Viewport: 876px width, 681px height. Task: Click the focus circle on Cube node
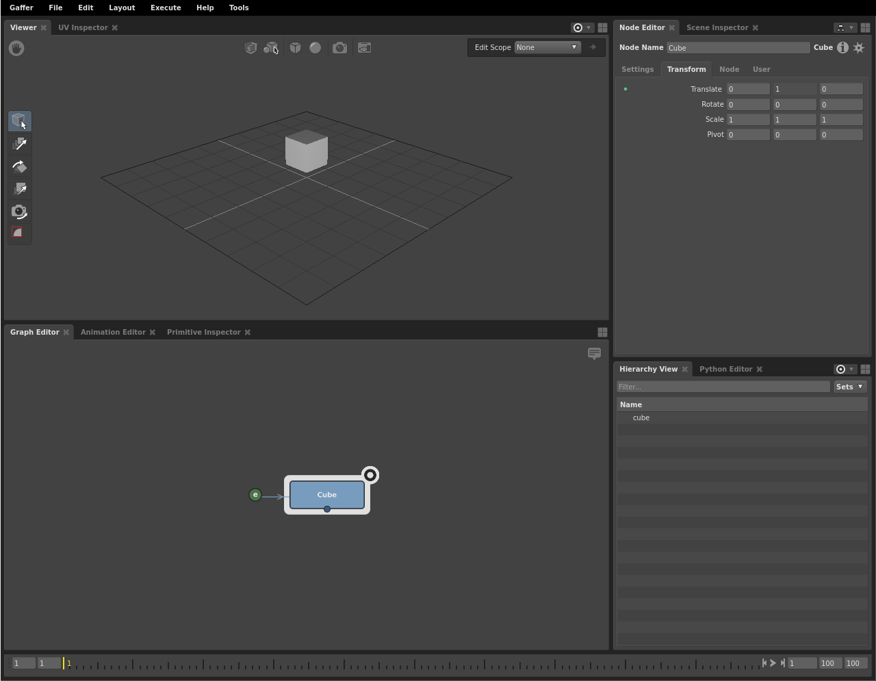point(370,475)
